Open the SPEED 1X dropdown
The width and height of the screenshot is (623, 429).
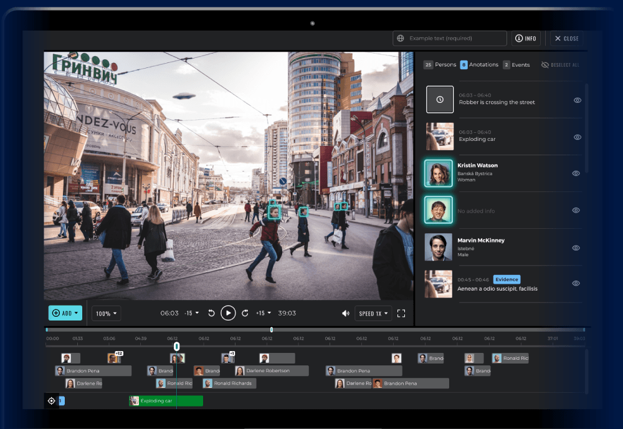[x=373, y=314]
